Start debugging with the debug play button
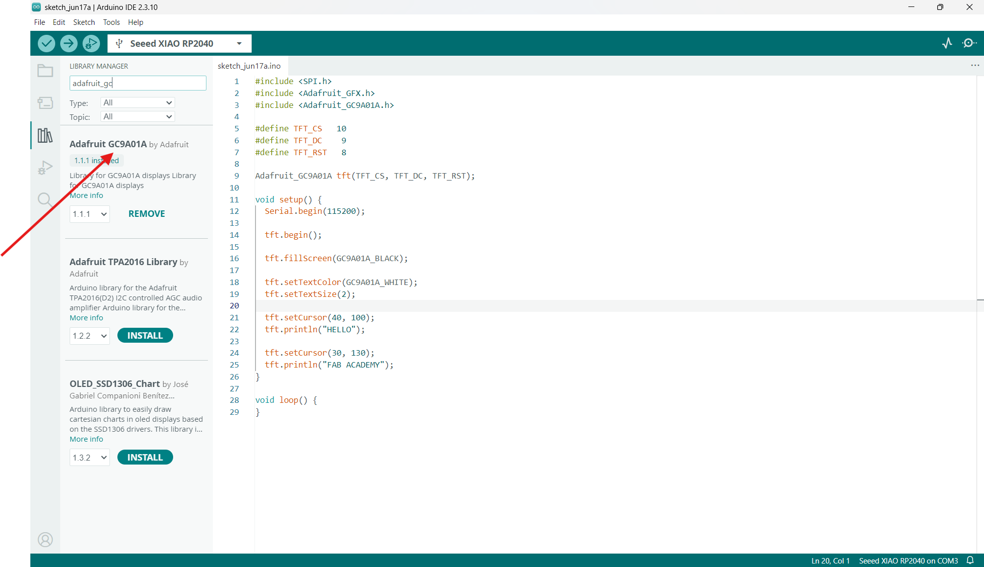 tap(91, 43)
